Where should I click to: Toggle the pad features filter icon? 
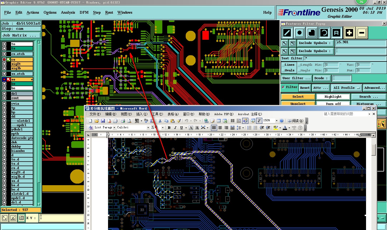[299, 33]
